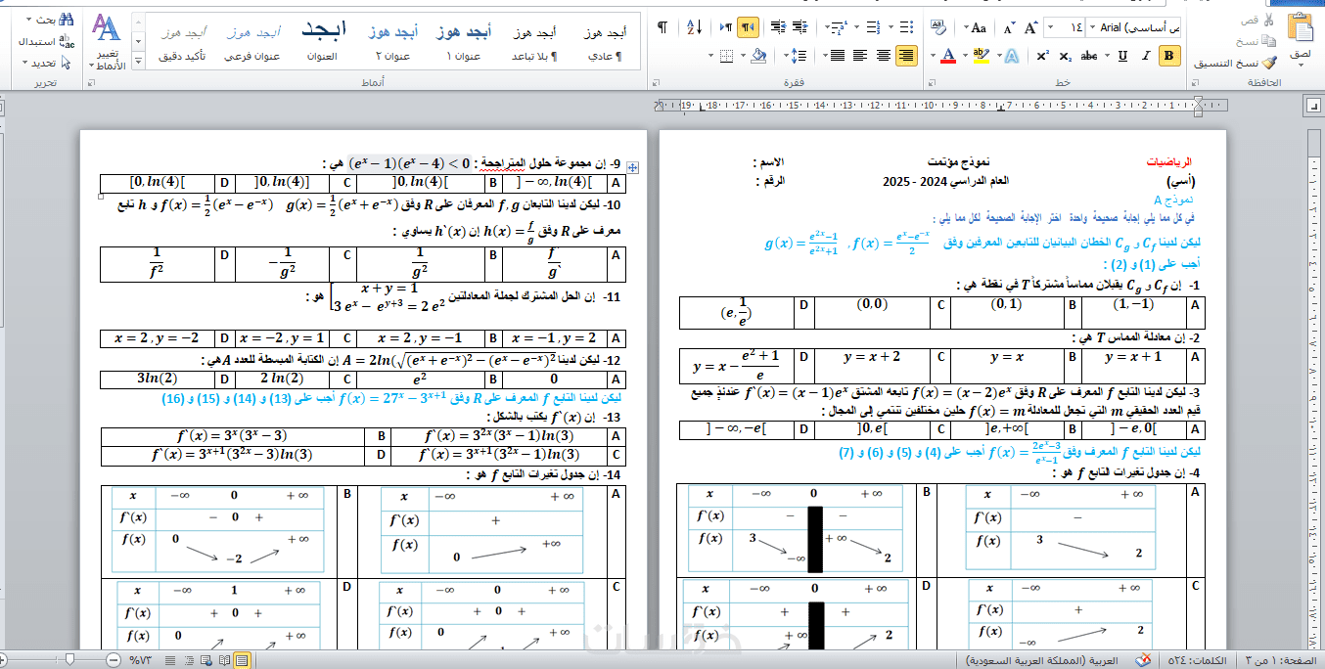The width and height of the screenshot is (1325, 669).
Task: Toggle Show/Hide paragraph marks ¶
Action: pos(662,27)
